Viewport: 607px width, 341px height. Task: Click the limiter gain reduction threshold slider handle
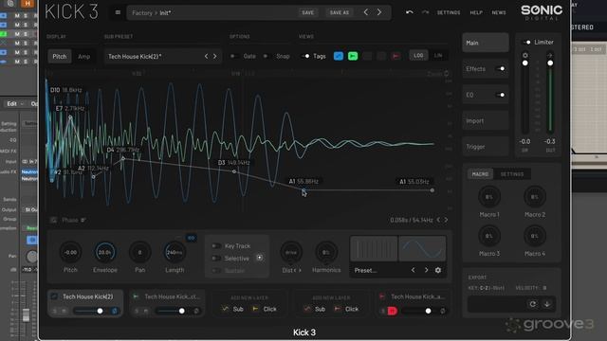[x=524, y=63]
